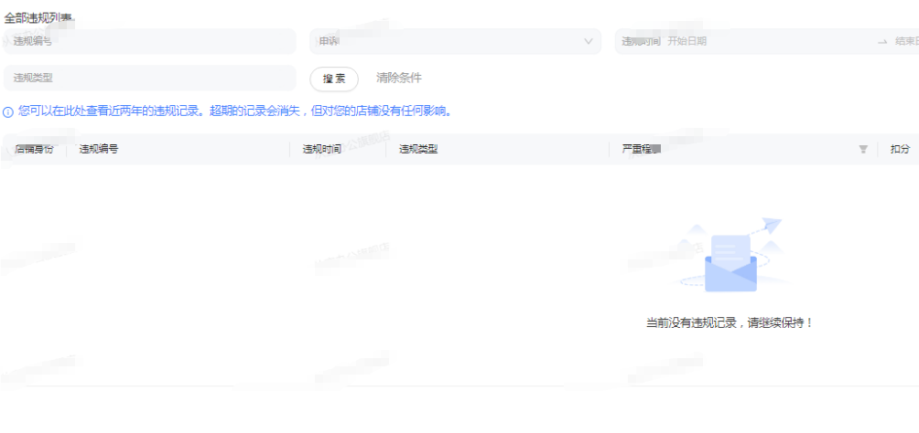Focus the 违规类型 input field
The image size is (919, 433).
pos(150,79)
